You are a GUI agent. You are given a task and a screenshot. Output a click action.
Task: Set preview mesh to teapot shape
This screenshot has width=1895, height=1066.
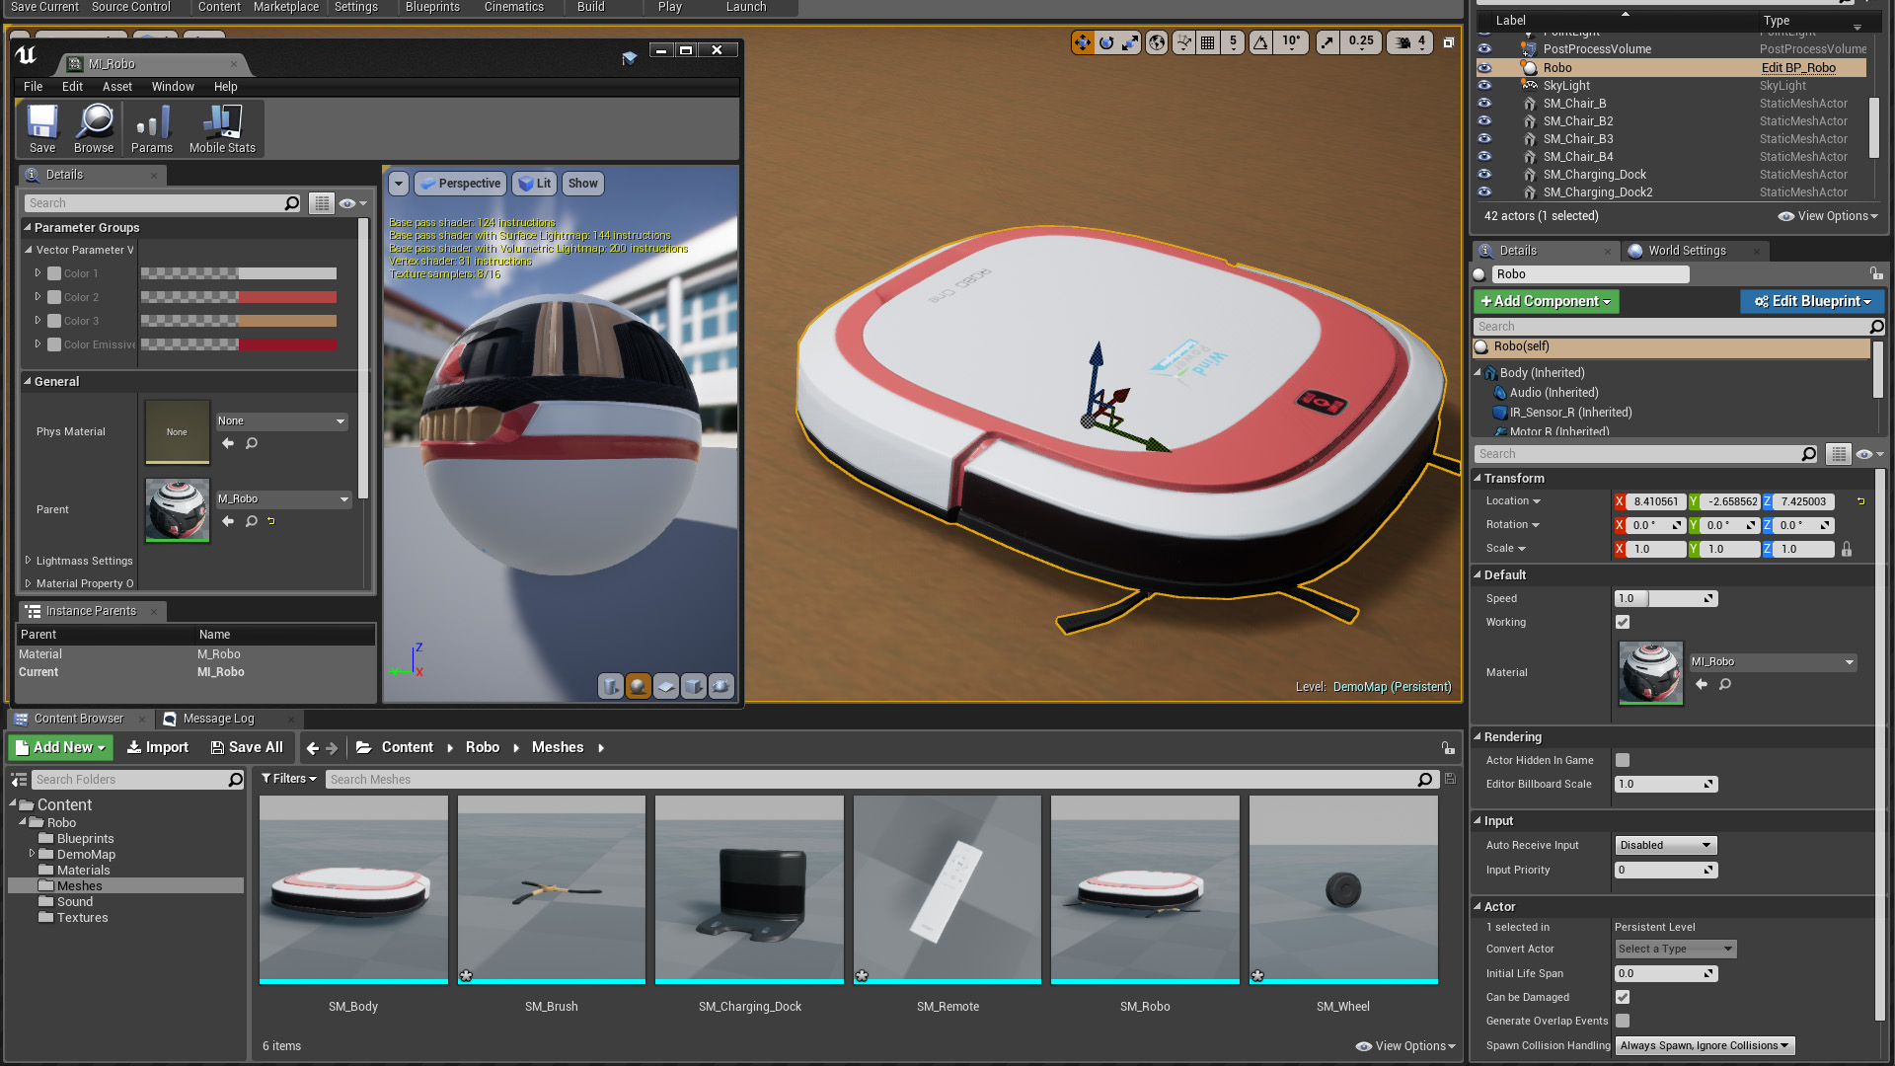(x=721, y=686)
